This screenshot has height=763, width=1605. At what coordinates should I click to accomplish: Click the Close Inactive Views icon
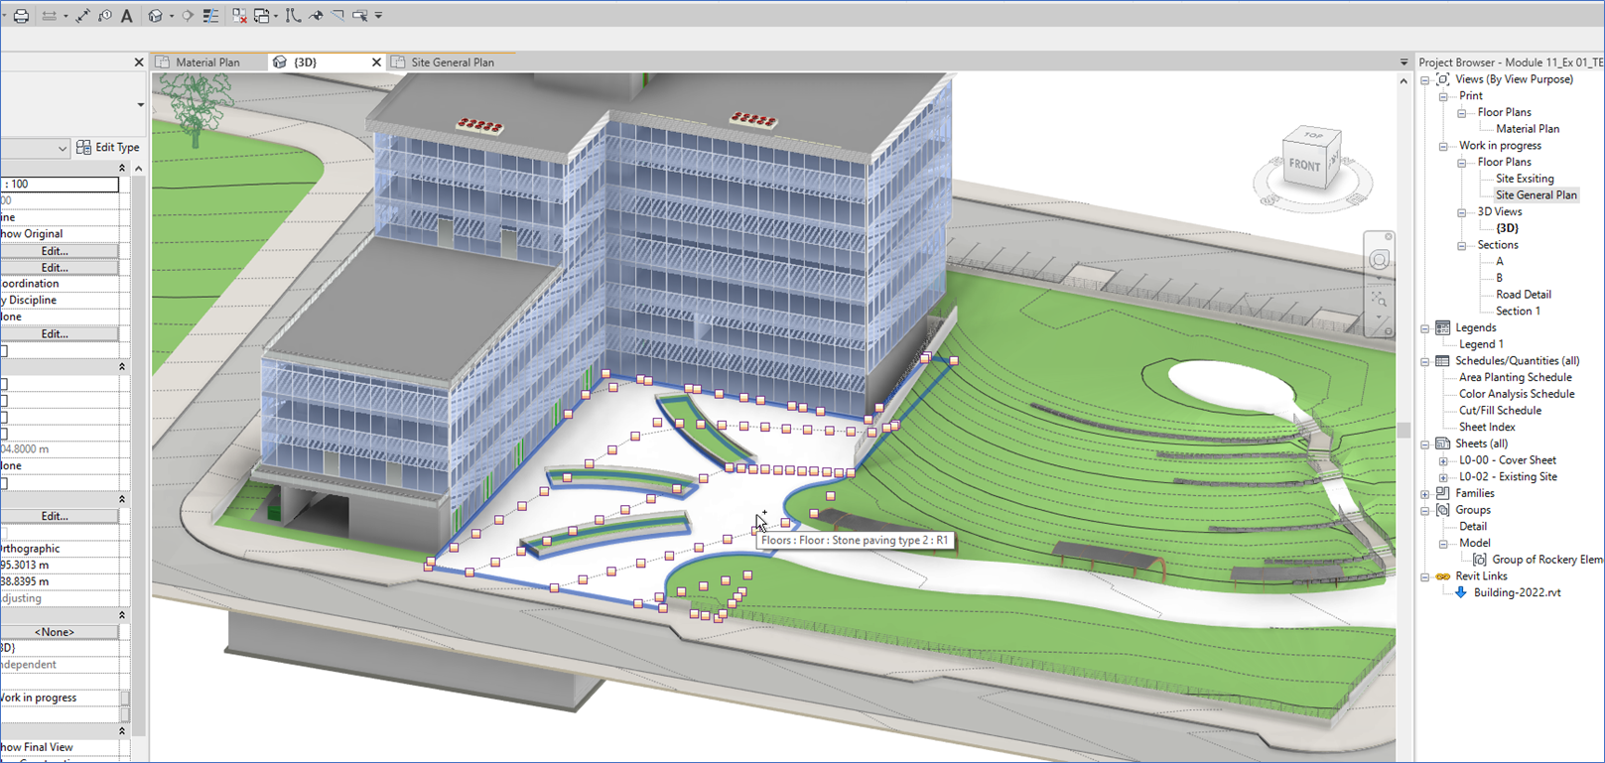pos(239,16)
